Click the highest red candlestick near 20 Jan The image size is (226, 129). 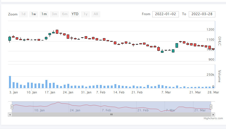point(57,32)
